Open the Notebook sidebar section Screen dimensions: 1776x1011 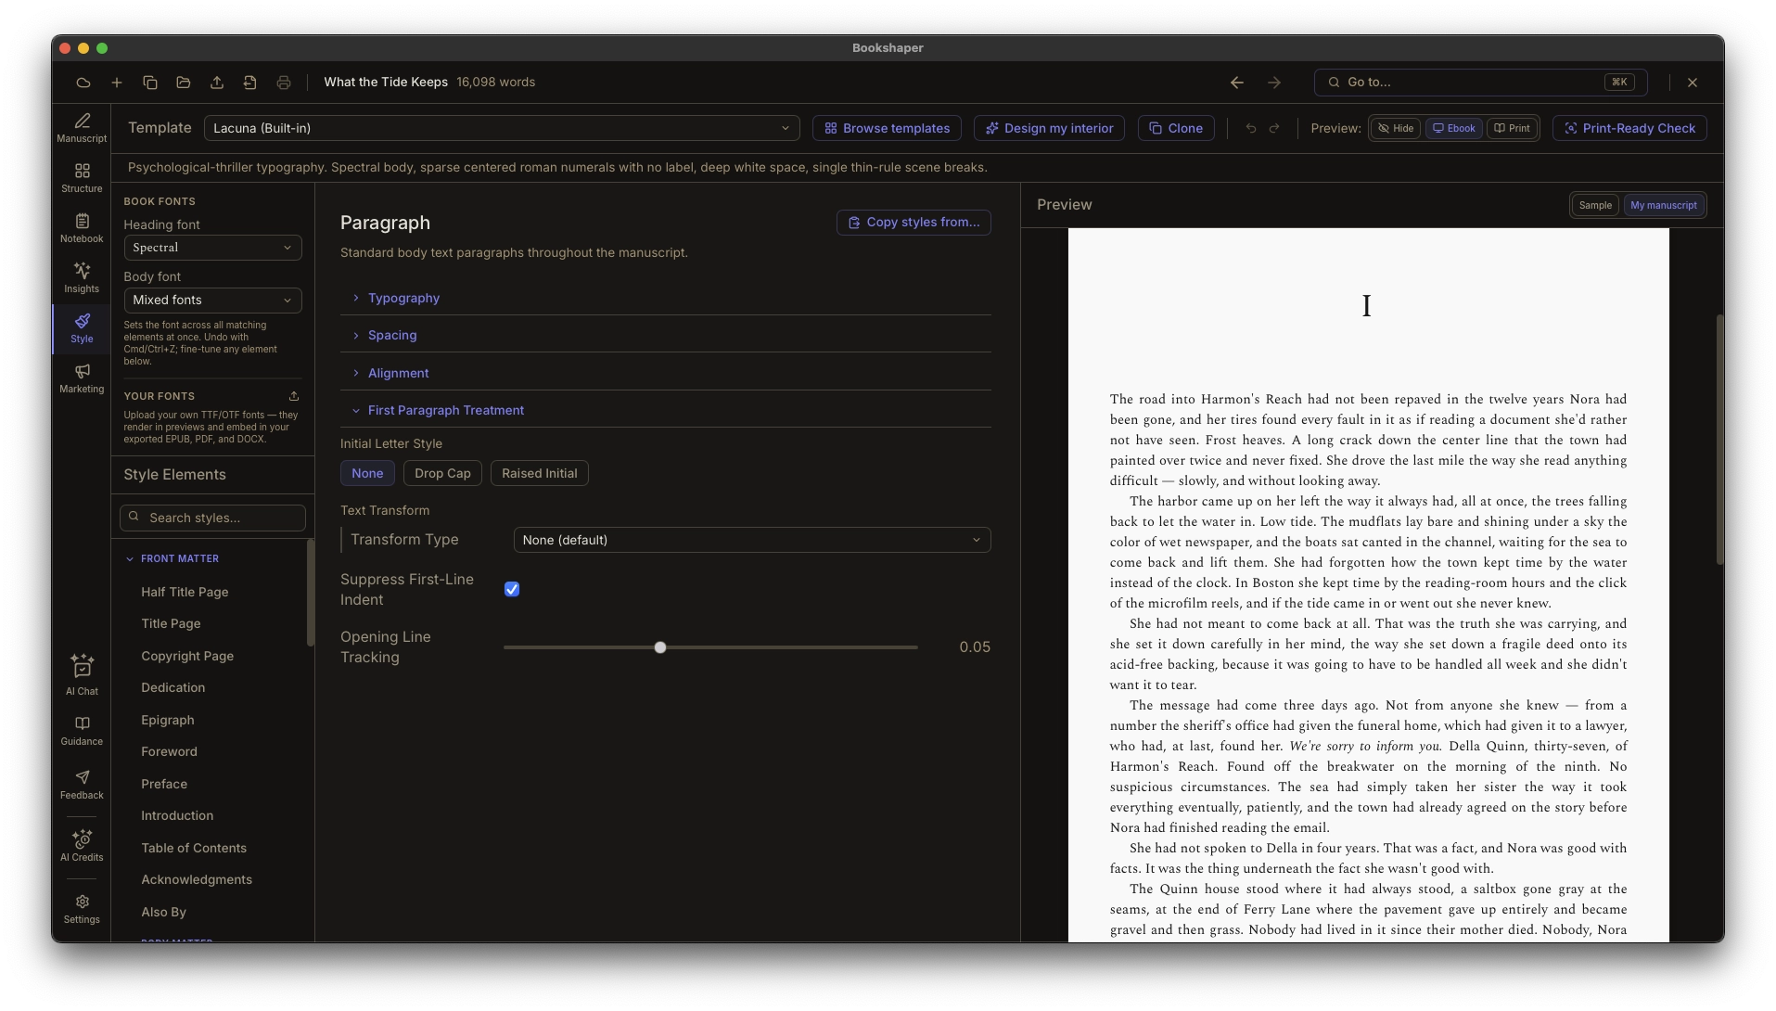[82, 228]
